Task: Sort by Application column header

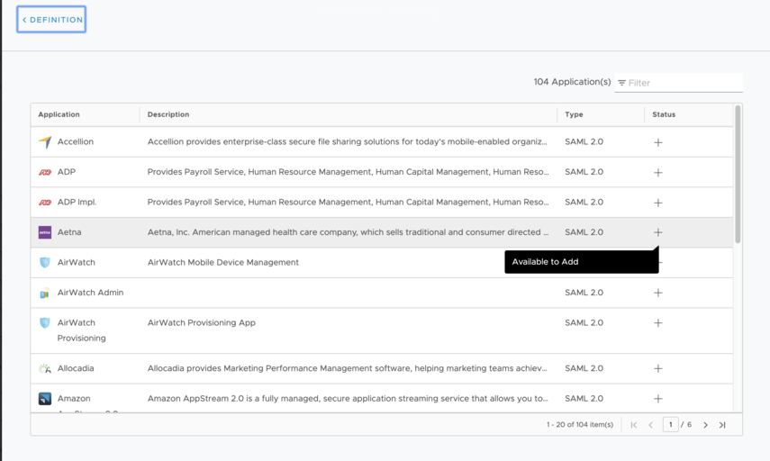Action: pyautogui.click(x=59, y=114)
